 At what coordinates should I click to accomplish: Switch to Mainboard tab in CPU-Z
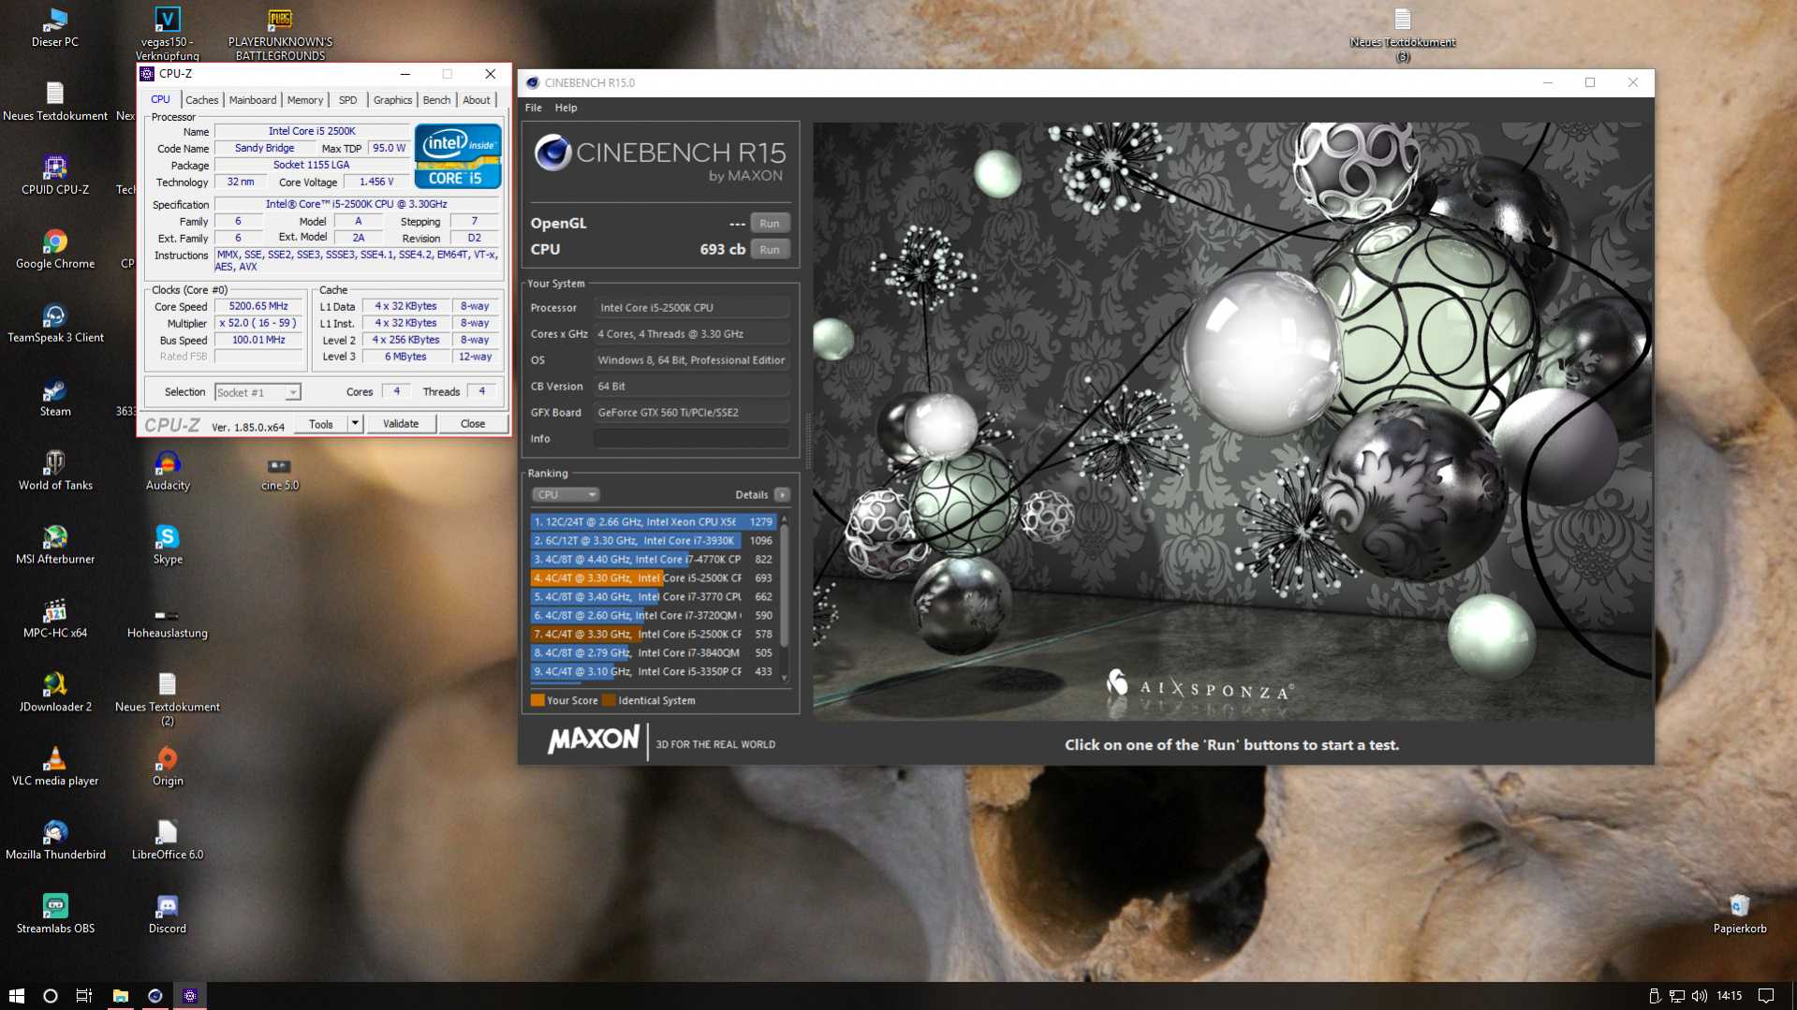pyautogui.click(x=253, y=100)
